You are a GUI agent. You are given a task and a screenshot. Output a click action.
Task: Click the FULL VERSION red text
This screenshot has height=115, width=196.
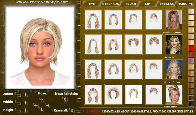tap(91, 111)
